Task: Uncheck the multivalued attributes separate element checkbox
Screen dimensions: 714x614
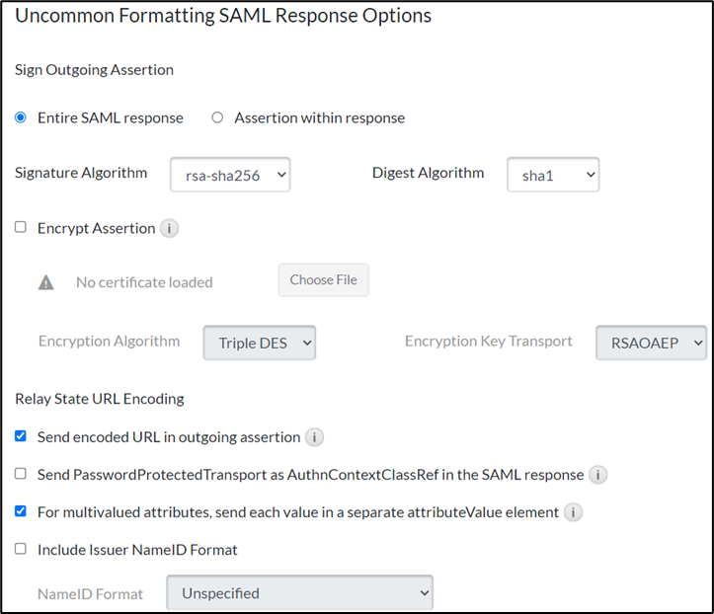Action: 21,511
